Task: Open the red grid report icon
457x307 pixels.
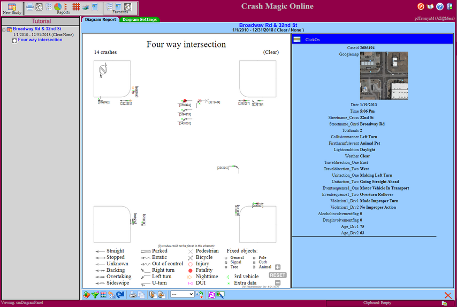Action: tap(77, 7)
